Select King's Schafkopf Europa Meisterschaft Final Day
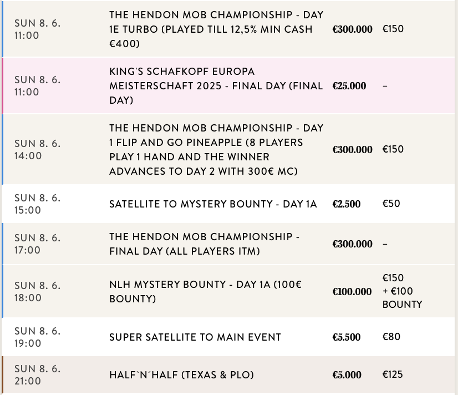 216,86
